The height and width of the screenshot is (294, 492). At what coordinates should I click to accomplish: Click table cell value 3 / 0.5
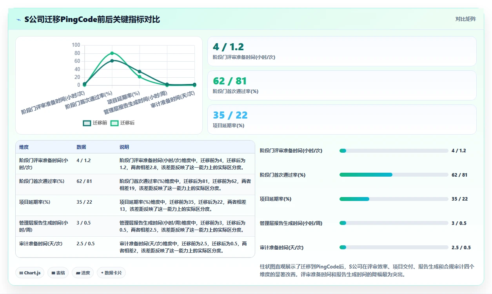coord(84,223)
